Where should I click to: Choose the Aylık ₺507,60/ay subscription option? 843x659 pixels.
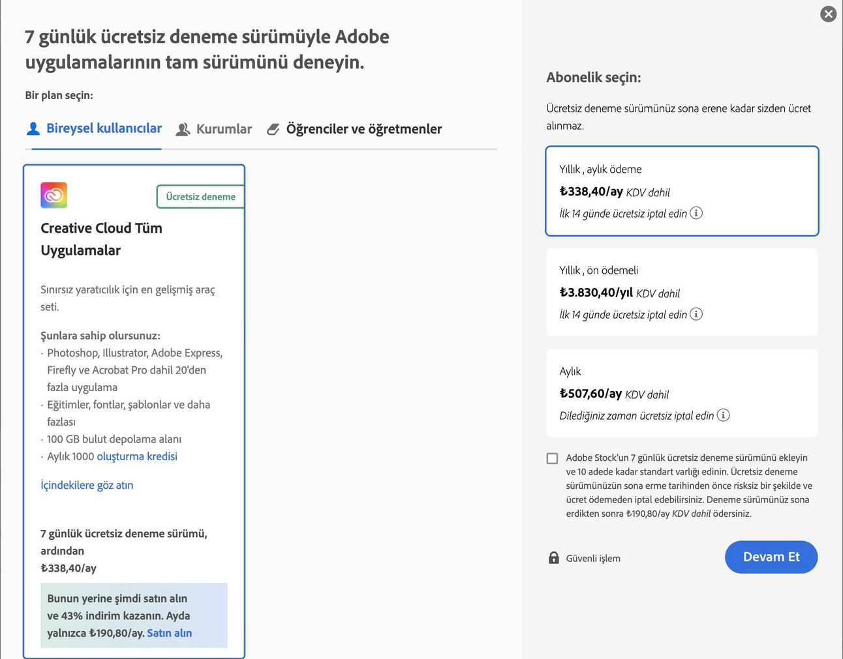(682, 393)
